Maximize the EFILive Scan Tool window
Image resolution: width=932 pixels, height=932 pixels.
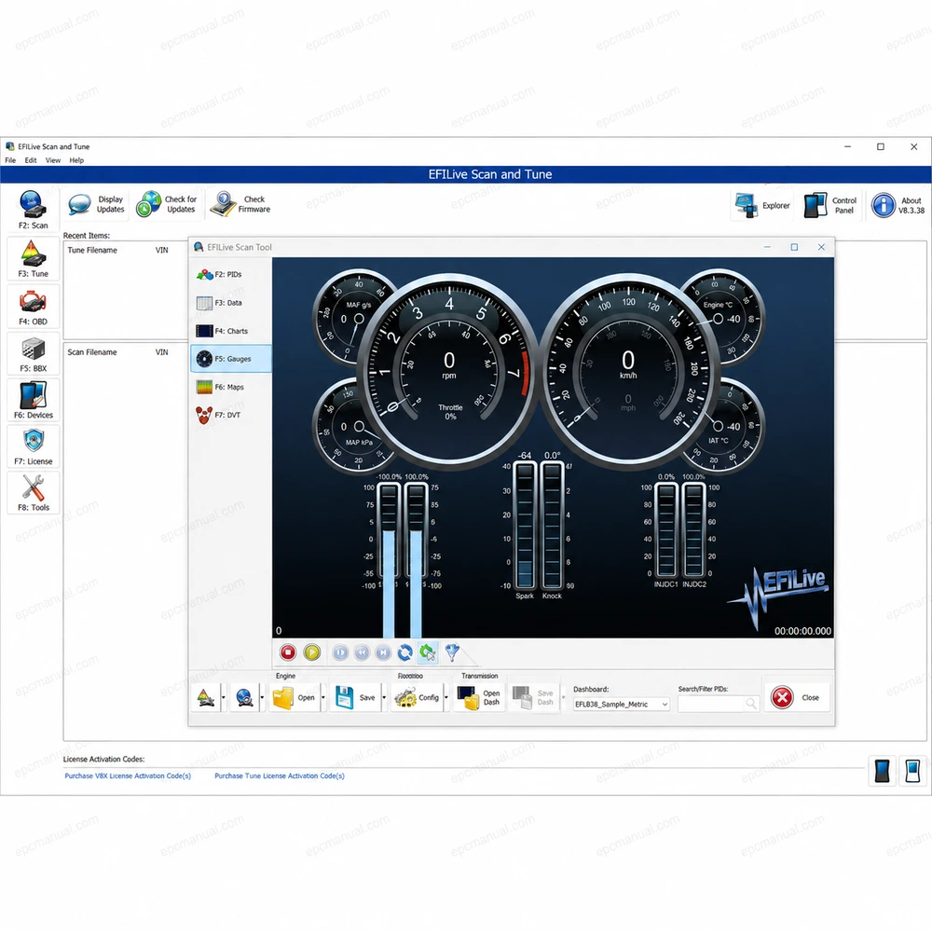pyautogui.click(x=794, y=247)
